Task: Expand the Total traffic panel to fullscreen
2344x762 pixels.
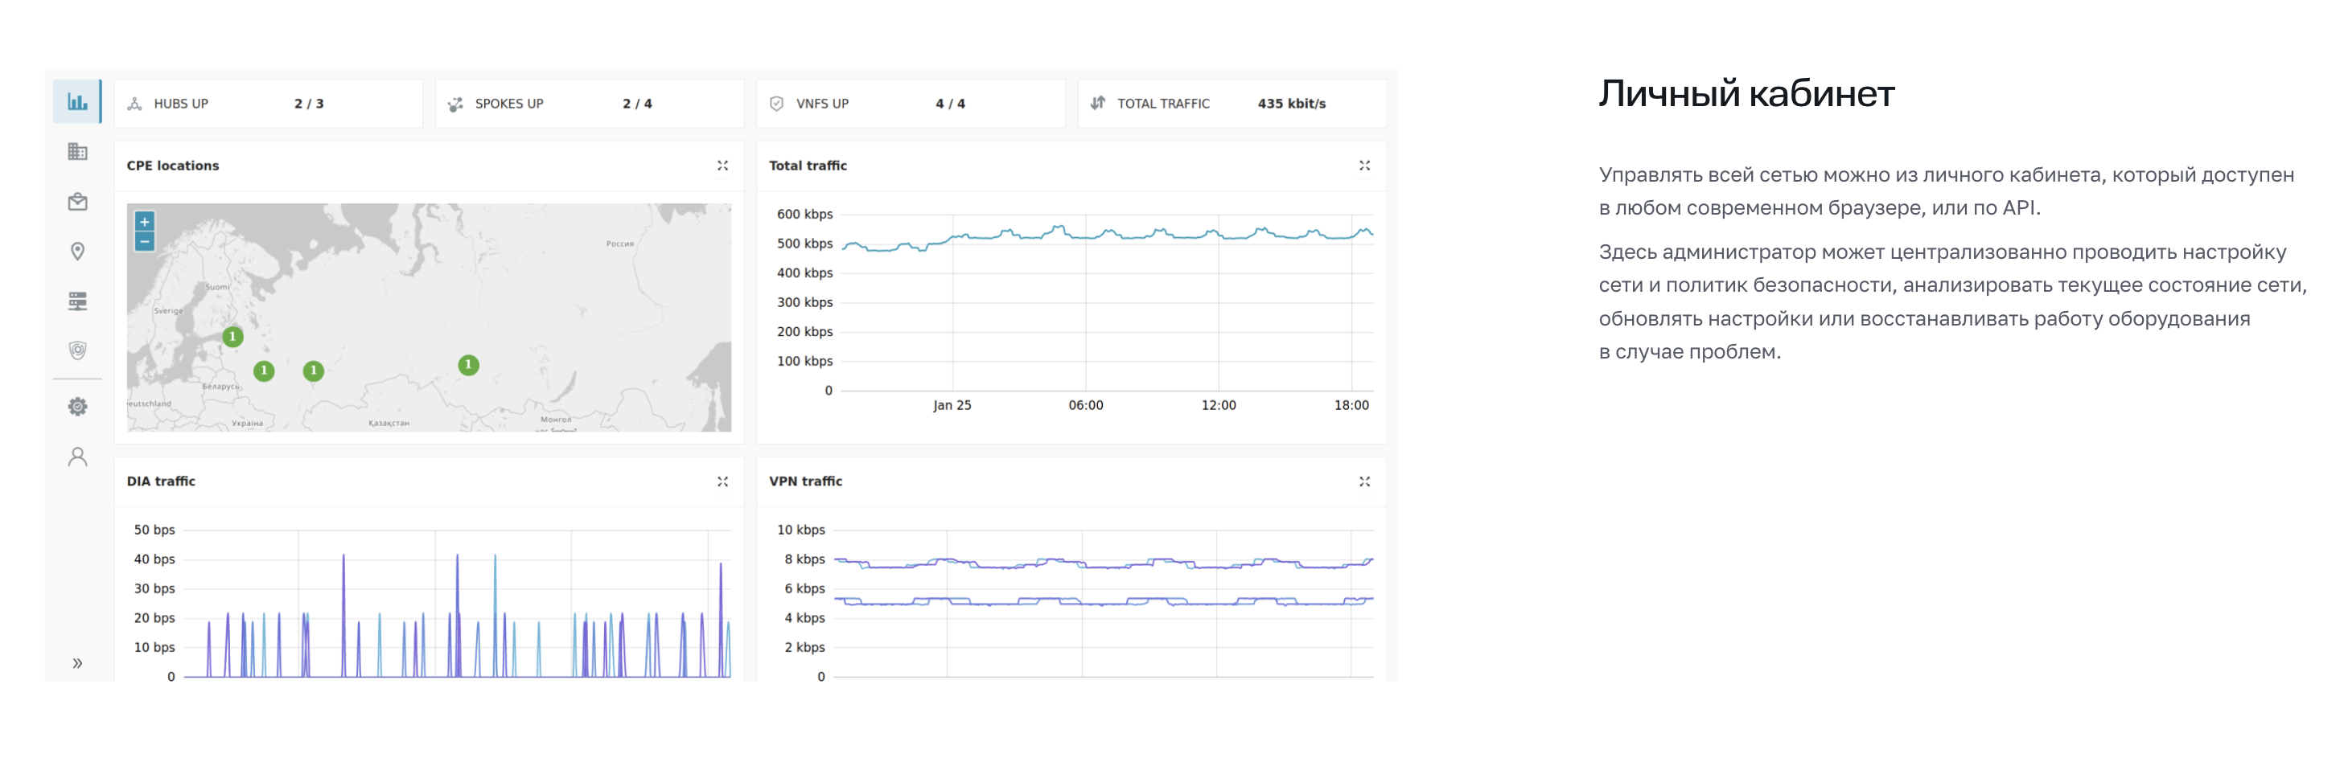Action: [x=1364, y=166]
